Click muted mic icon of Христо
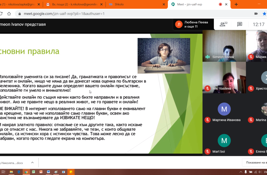 [251, 88]
